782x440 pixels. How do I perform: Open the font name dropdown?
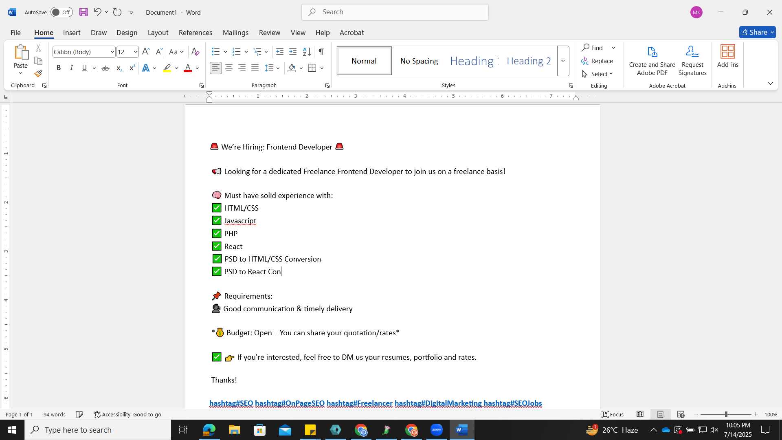coord(112,52)
